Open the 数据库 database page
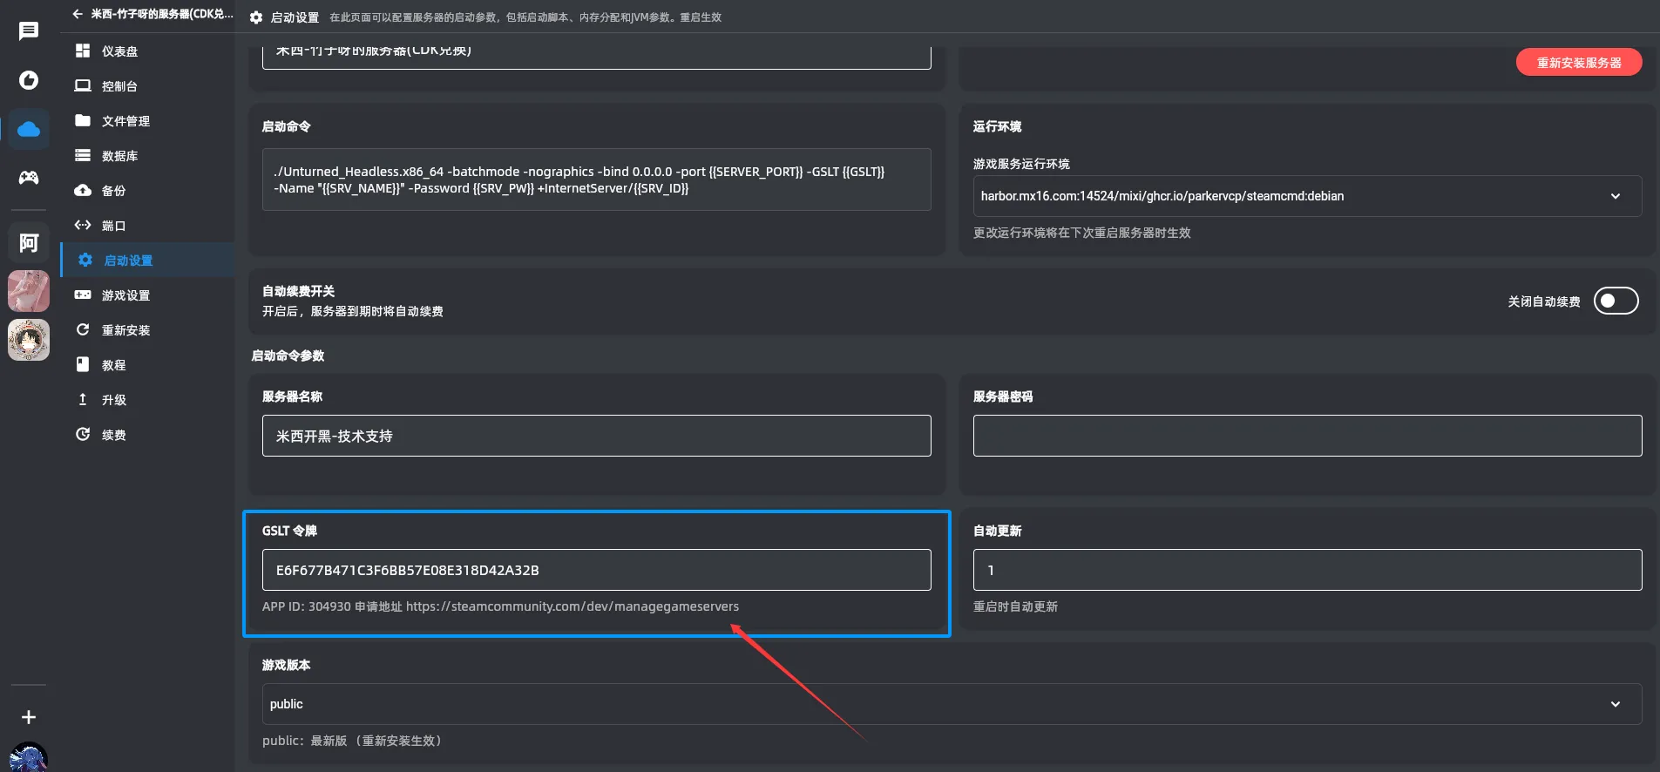Image resolution: width=1660 pixels, height=772 pixels. (x=119, y=156)
